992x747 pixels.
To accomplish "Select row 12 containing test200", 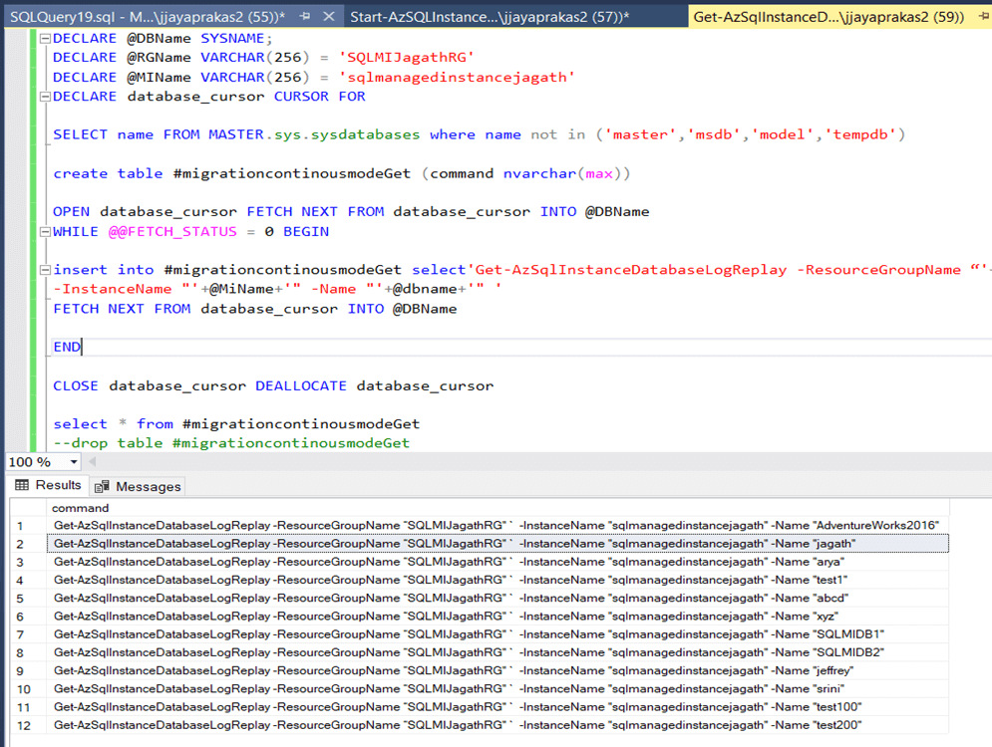I will tap(496, 725).
